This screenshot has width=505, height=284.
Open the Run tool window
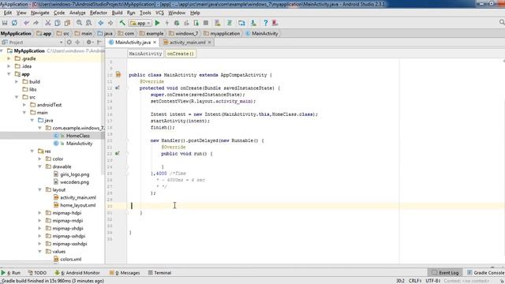point(10,273)
